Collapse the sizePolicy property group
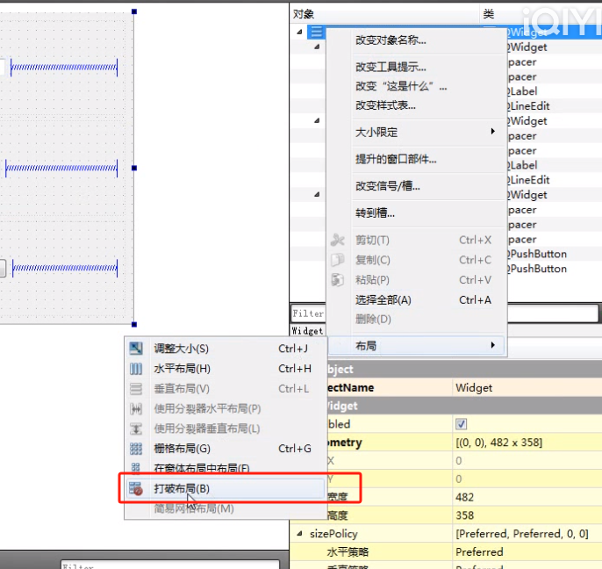The width and height of the screenshot is (602, 569). coord(300,534)
